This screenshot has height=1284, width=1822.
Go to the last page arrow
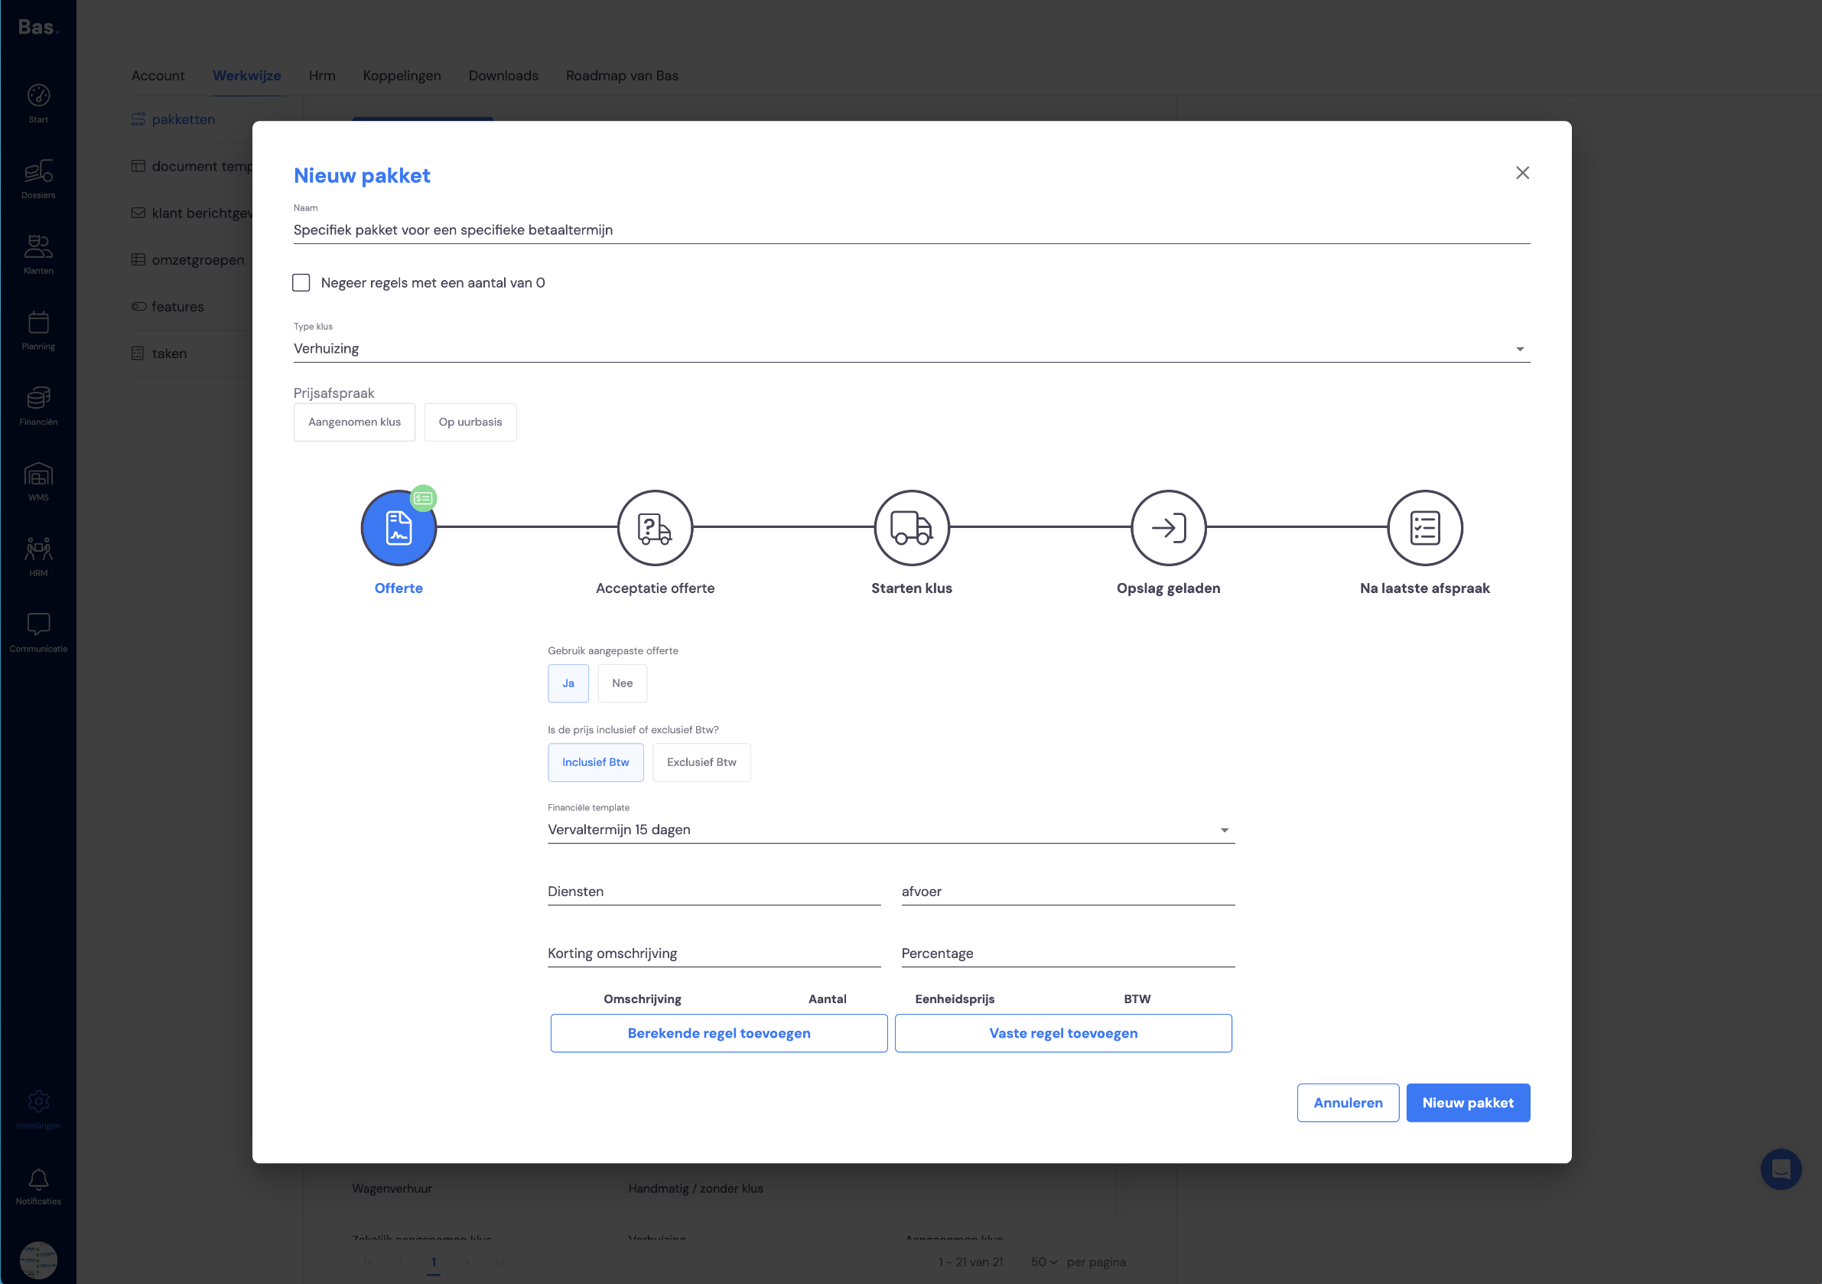pos(499,1262)
